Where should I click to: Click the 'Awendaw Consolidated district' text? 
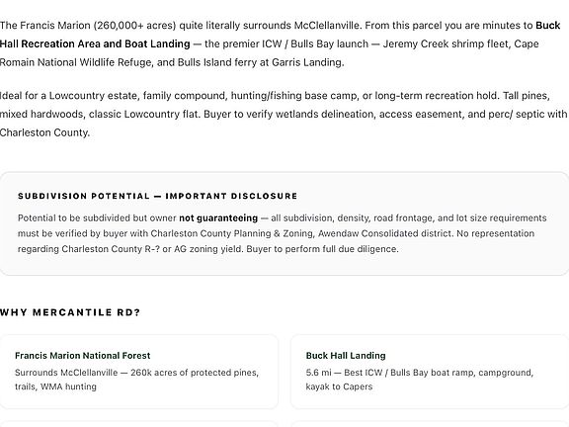pos(385,233)
